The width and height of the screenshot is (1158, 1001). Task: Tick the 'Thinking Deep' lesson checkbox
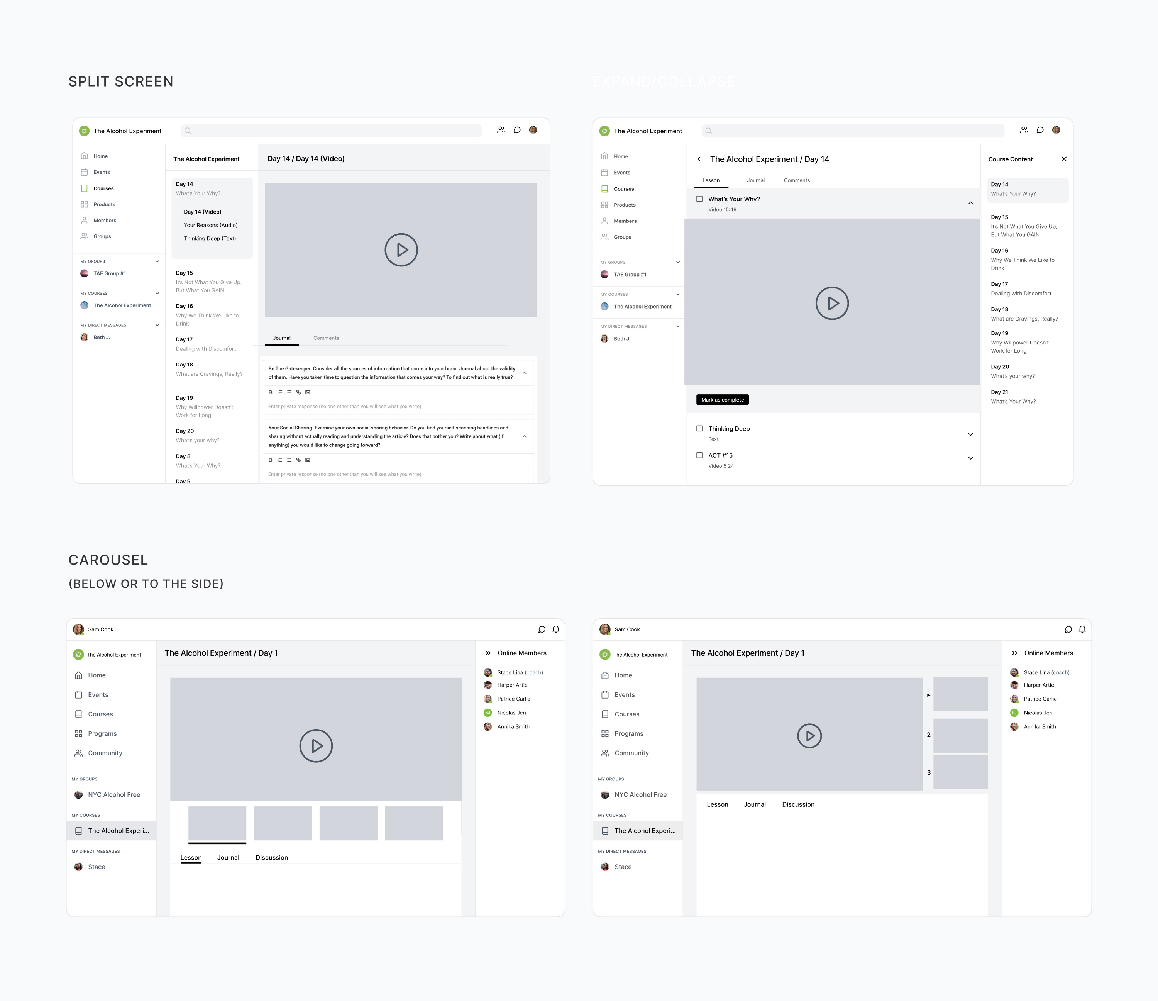coord(699,428)
